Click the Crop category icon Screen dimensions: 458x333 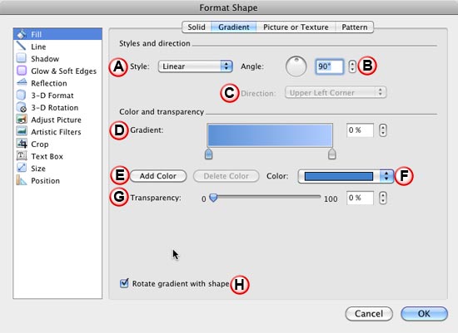[x=22, y=144]
